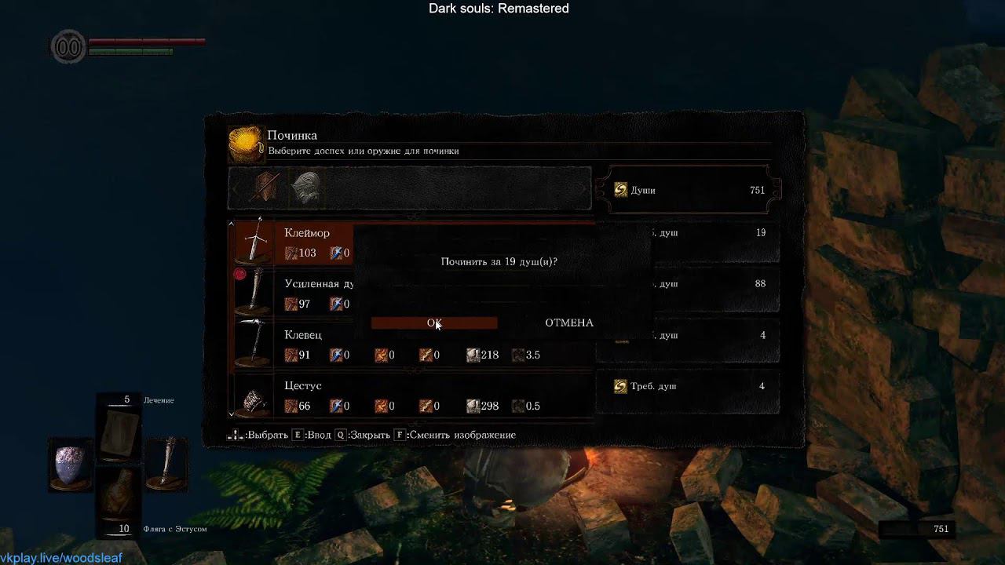Select the Лечение spell quick slot
The width and height of the screenshot is (1005, 565).
119,430
